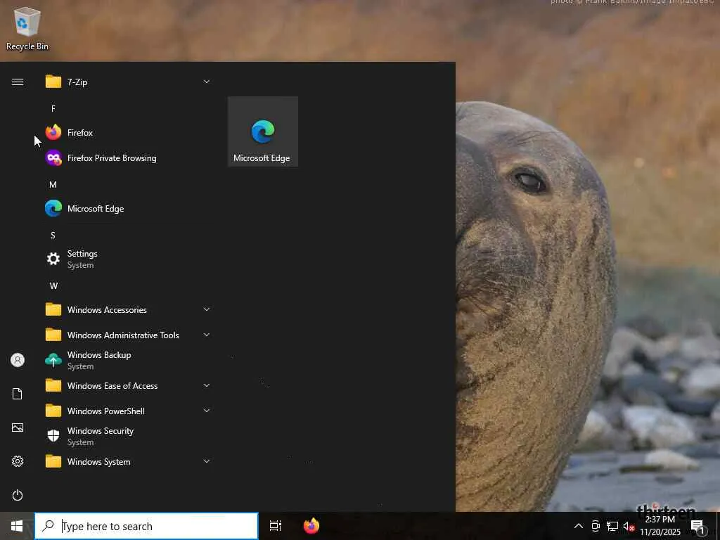Open the 7-Zip folder icon

pyautogui.click(x=53, y=82)
